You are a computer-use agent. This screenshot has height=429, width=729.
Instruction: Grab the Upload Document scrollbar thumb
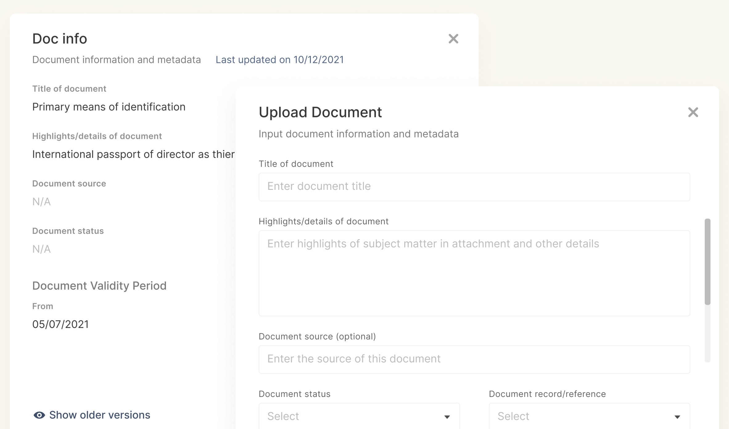tap(707, 262)
